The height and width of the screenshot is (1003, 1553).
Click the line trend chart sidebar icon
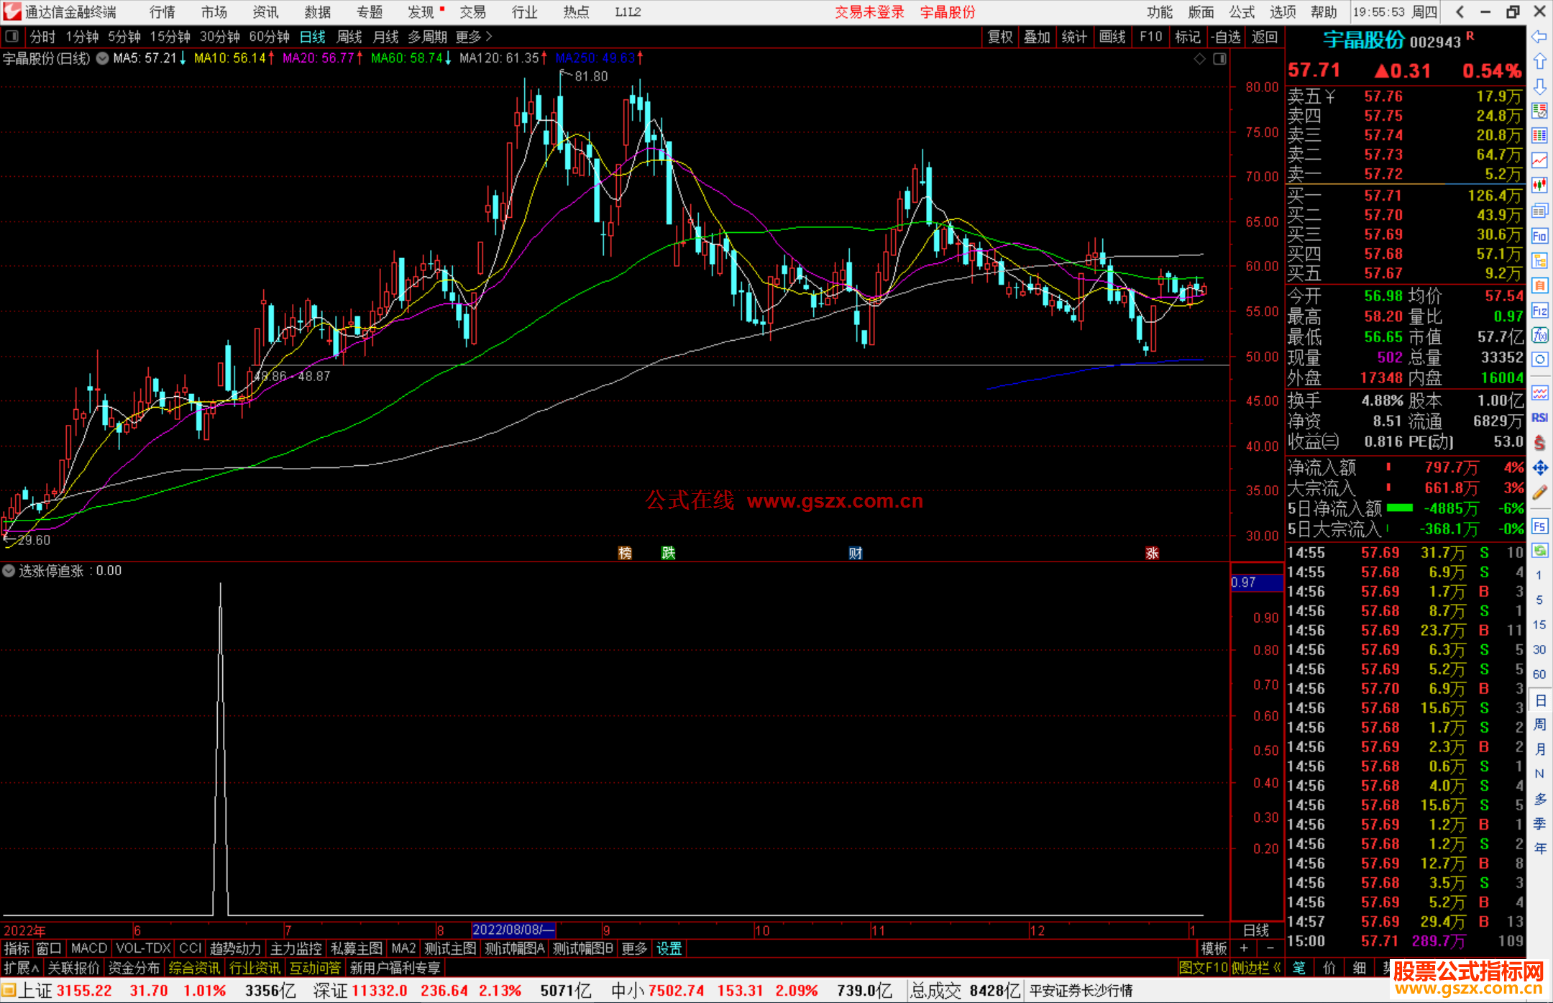coord(1539,160)
